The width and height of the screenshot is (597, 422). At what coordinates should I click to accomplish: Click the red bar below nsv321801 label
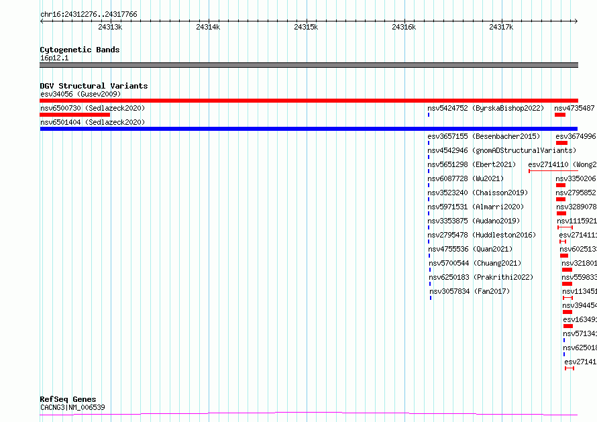tap(567, 270)
